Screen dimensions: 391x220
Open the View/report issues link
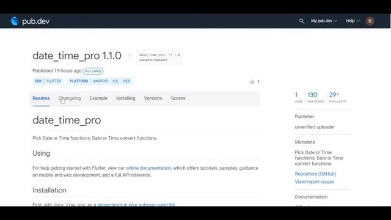pos(315,182)
